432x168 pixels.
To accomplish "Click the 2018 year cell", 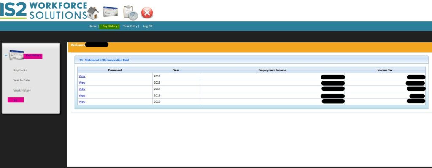I will pyautogui.click(x=176, y=95).
